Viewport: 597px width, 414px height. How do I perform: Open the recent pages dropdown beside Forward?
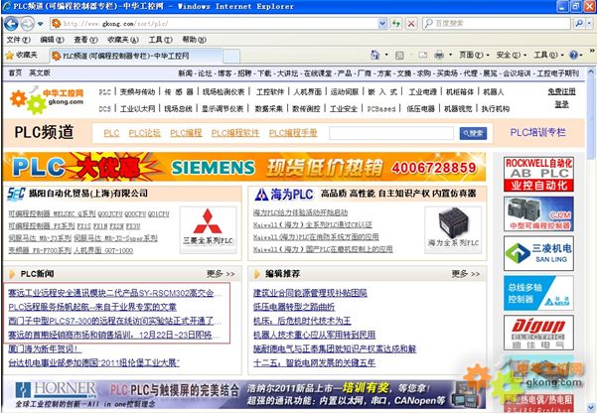40,24
